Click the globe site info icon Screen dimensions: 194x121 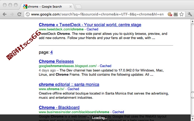(x=28, y=14)
